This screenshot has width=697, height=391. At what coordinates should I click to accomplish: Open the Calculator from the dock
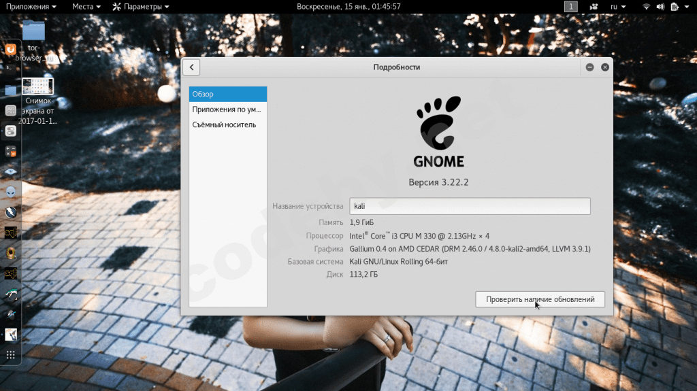coord(11,152)
